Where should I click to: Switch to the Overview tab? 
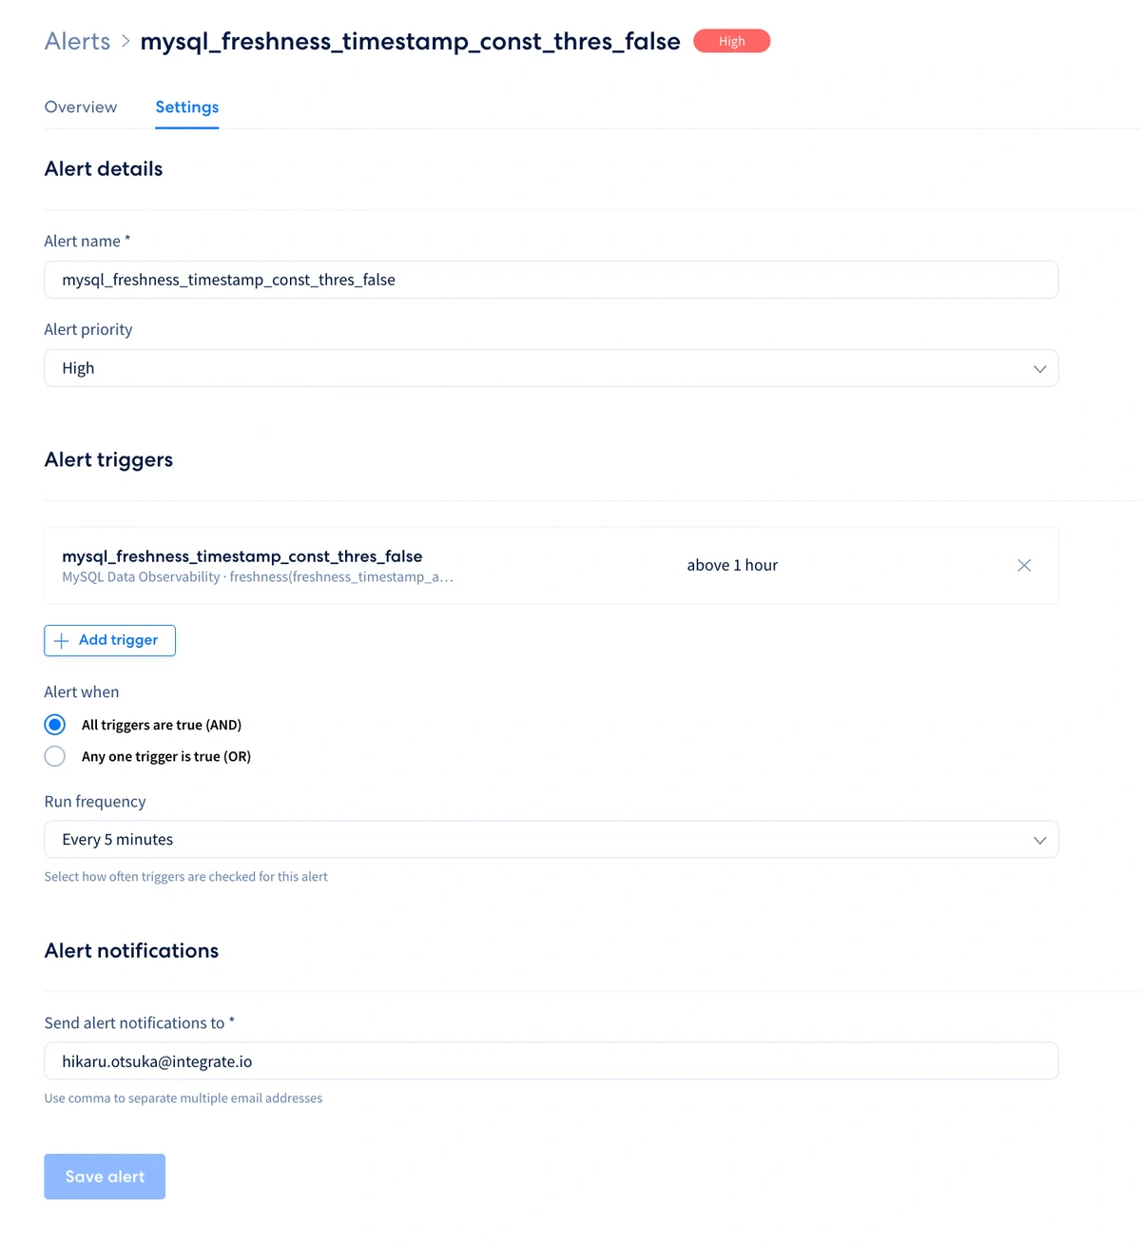pyautogui.click(x=81, y=107)
